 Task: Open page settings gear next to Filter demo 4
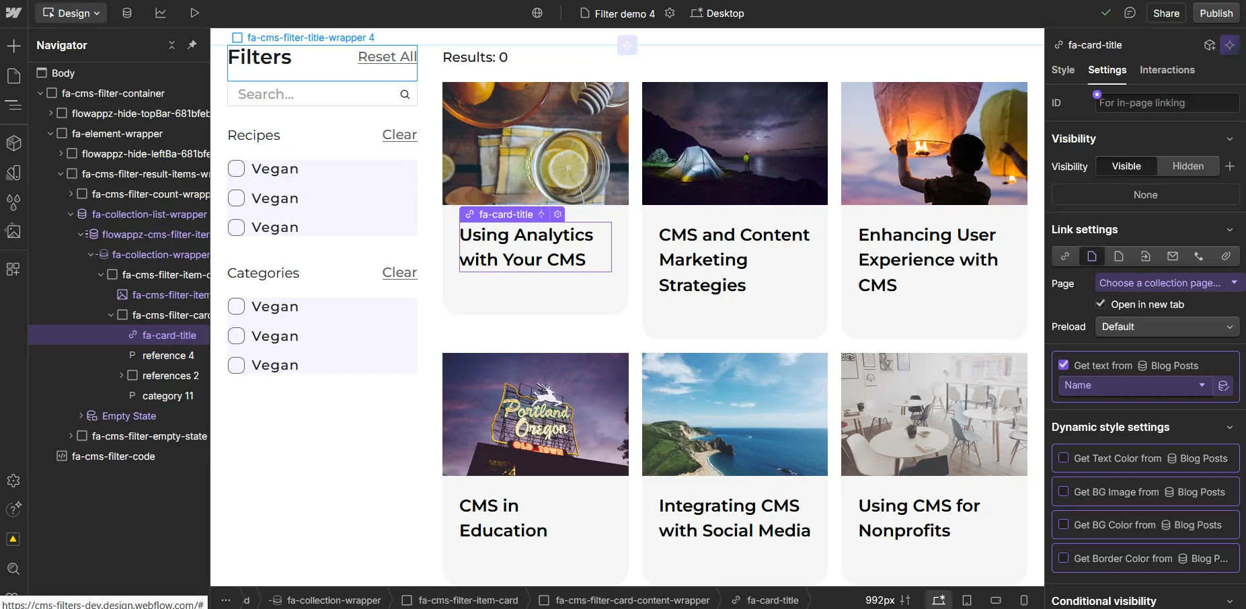coord(670,13)
